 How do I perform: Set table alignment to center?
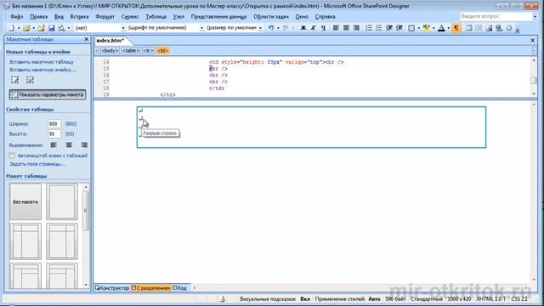(69, 145)
